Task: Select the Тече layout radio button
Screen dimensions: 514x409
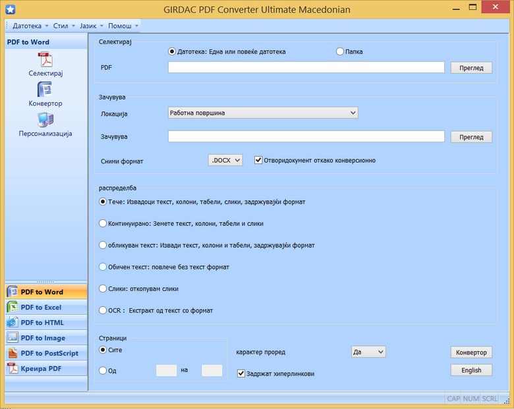Action: click(103, 202)
